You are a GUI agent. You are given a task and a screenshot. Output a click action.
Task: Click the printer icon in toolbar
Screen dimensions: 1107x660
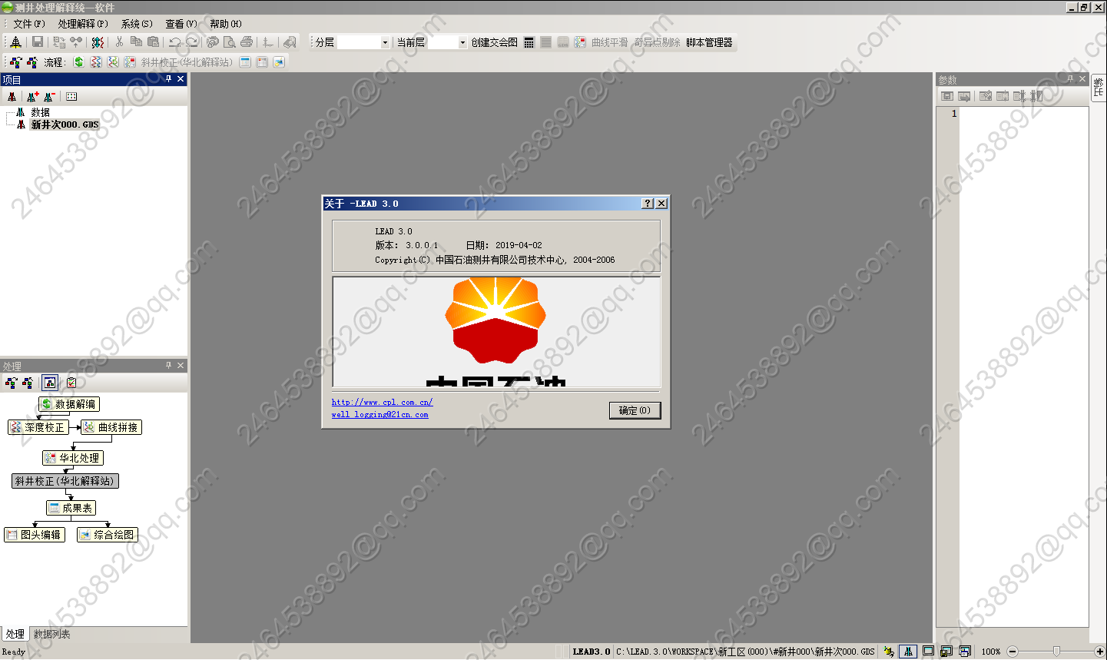[x=247, y=42]
